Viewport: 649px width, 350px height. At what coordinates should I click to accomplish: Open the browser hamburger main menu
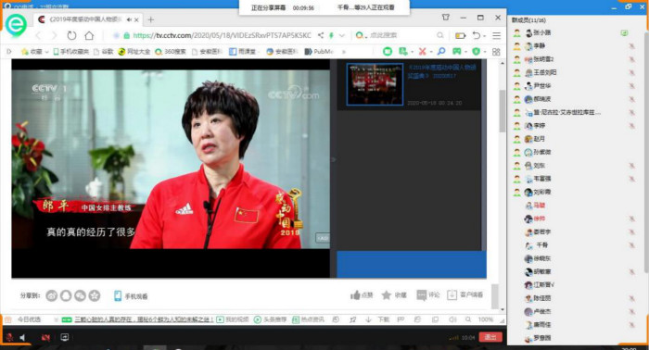pyautogui.click(x=496, y=35)
